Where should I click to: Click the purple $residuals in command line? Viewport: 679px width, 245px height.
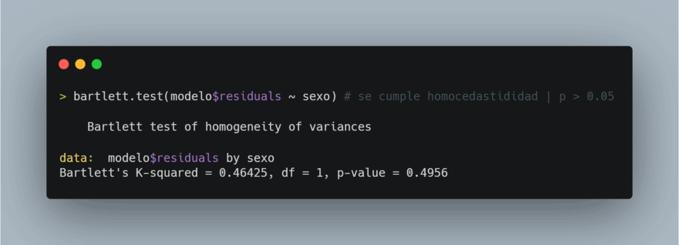pos(247,97)
